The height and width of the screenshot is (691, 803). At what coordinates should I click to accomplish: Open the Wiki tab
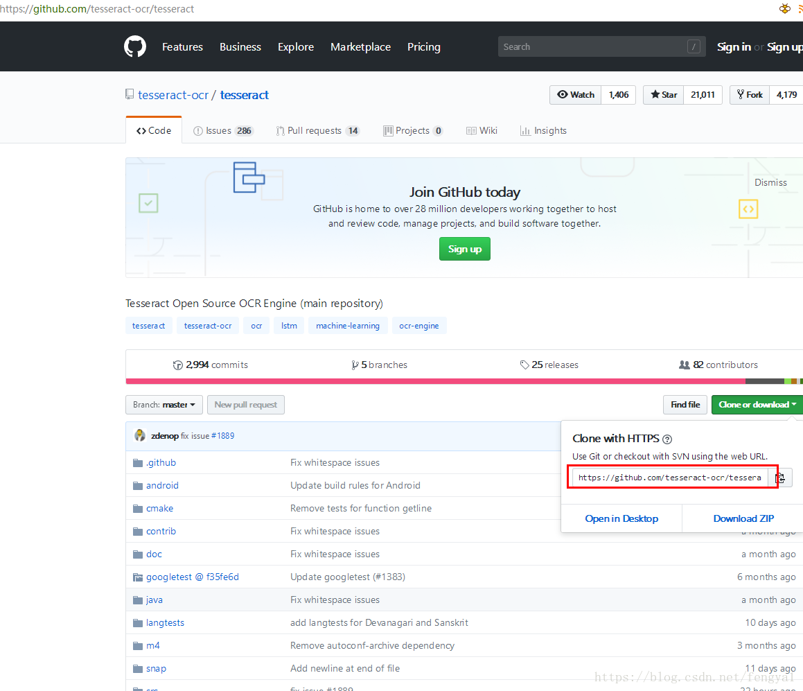[482, 130]
